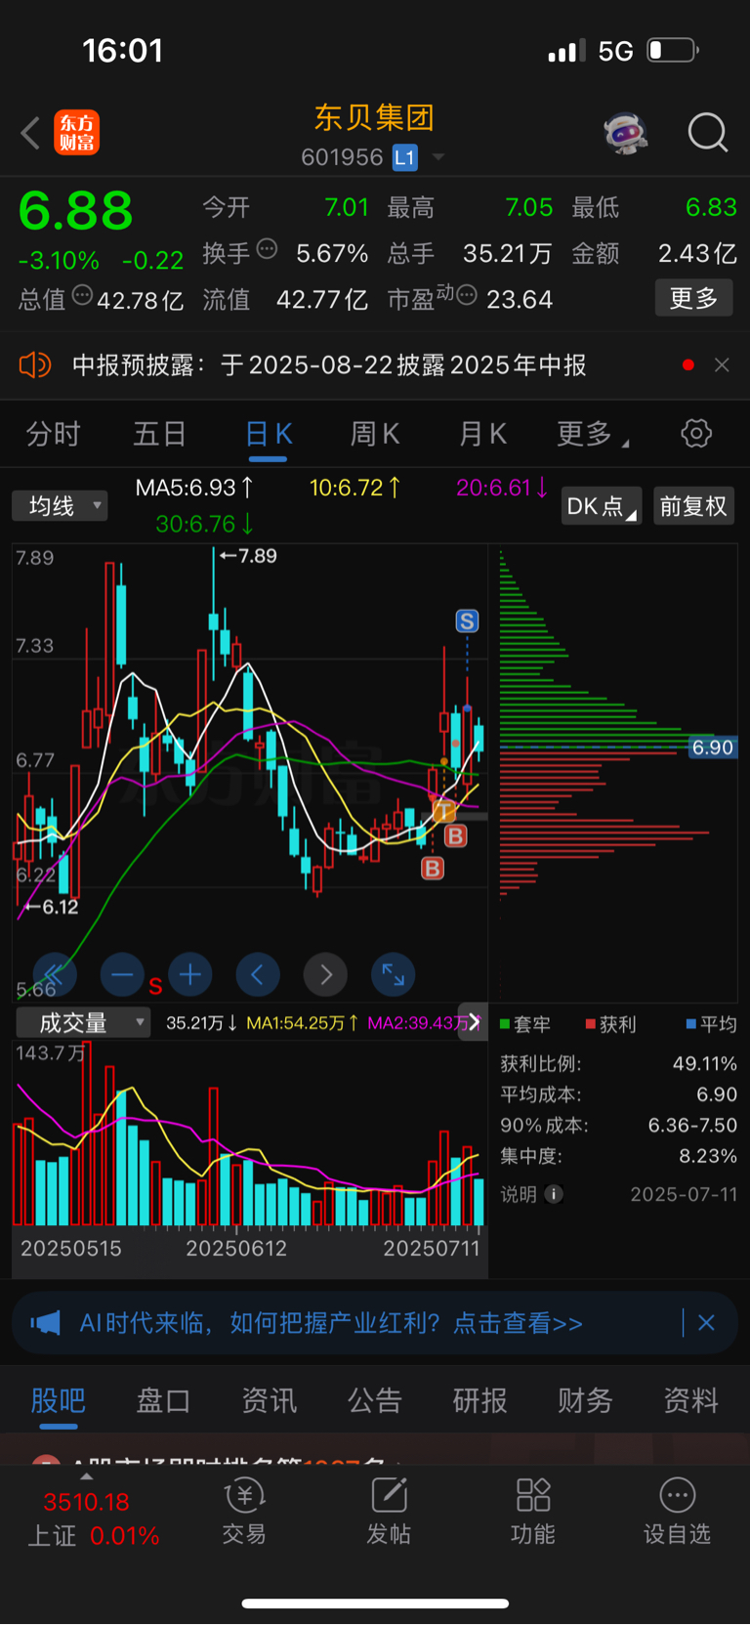
Task: Switch to 月K chart tab
Action: coord(482,434)
